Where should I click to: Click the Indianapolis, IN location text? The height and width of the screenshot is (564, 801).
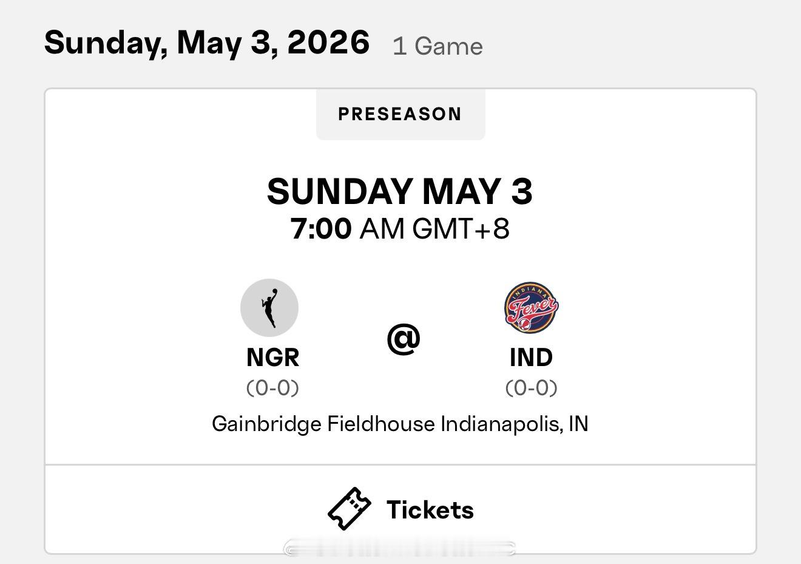coord(515,424)
